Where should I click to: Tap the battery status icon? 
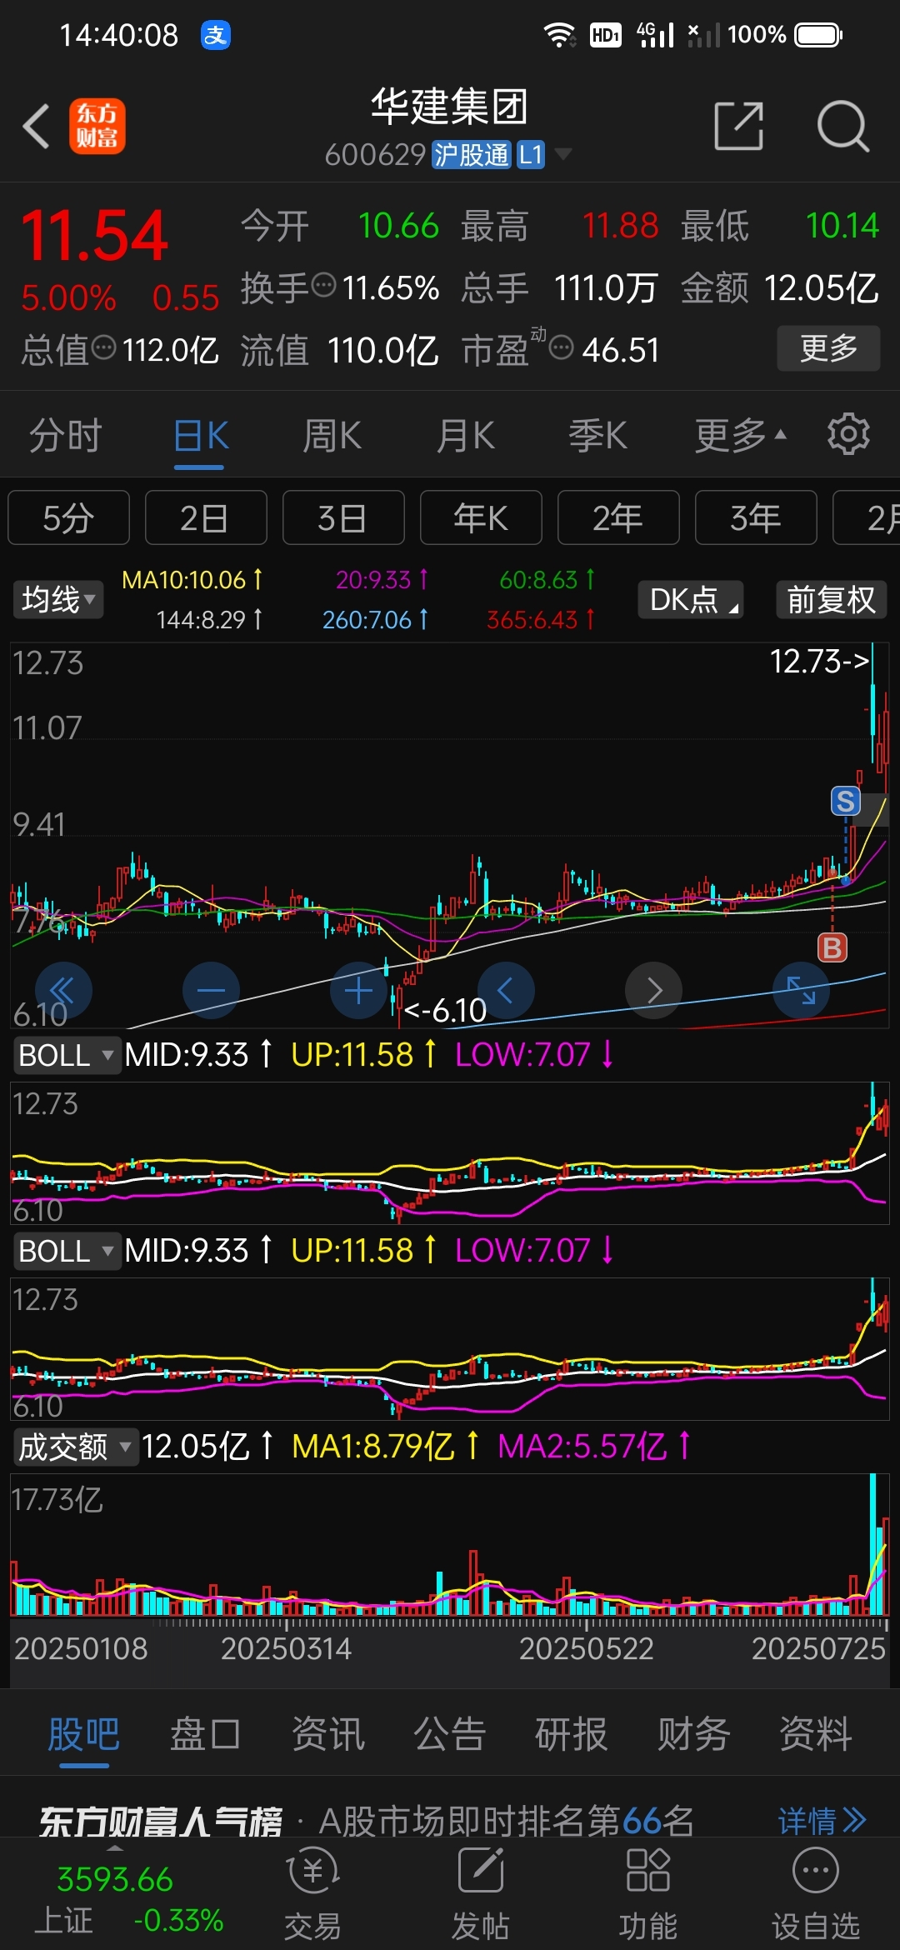pyautogui.click(x=818, y=35)
